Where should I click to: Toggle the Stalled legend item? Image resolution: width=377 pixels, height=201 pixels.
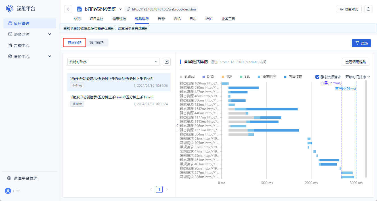tap(187, 77)
